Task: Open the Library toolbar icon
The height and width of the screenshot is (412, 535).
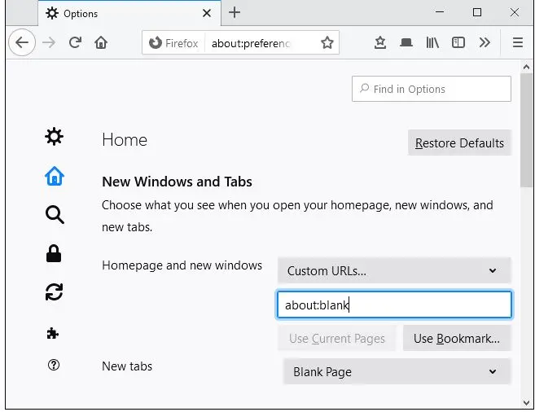Action: (432, 43)
